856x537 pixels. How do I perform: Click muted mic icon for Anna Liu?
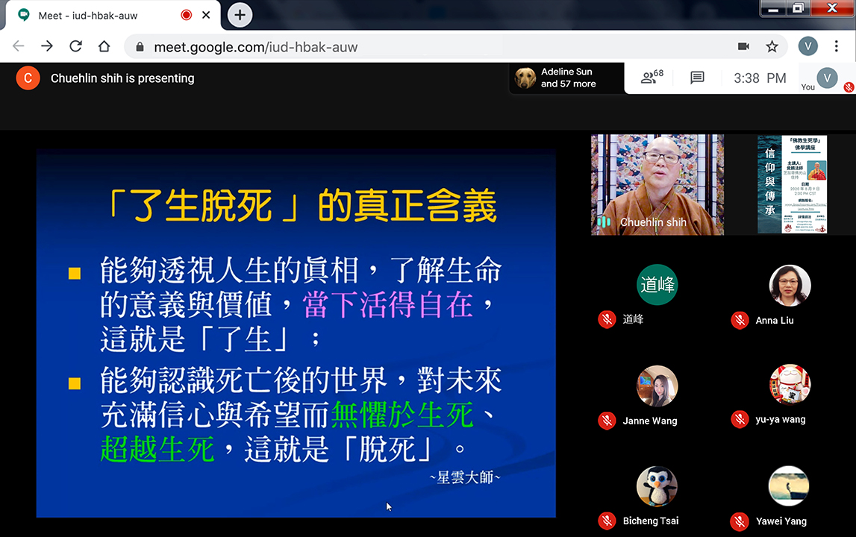(x=740, y=320)
